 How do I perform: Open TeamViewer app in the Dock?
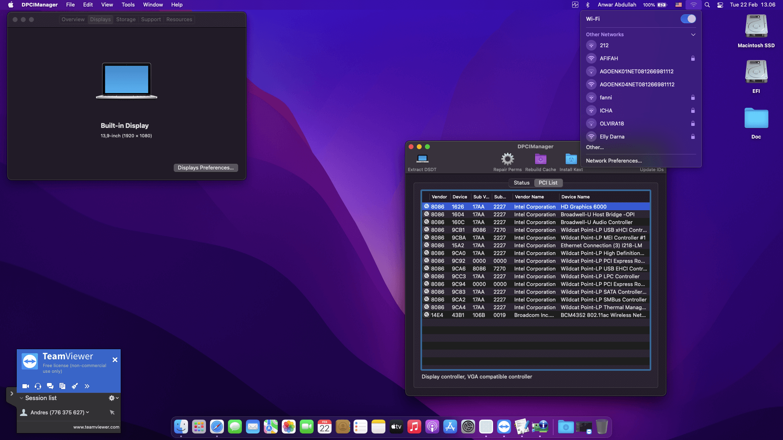click(x=504, y=427)
